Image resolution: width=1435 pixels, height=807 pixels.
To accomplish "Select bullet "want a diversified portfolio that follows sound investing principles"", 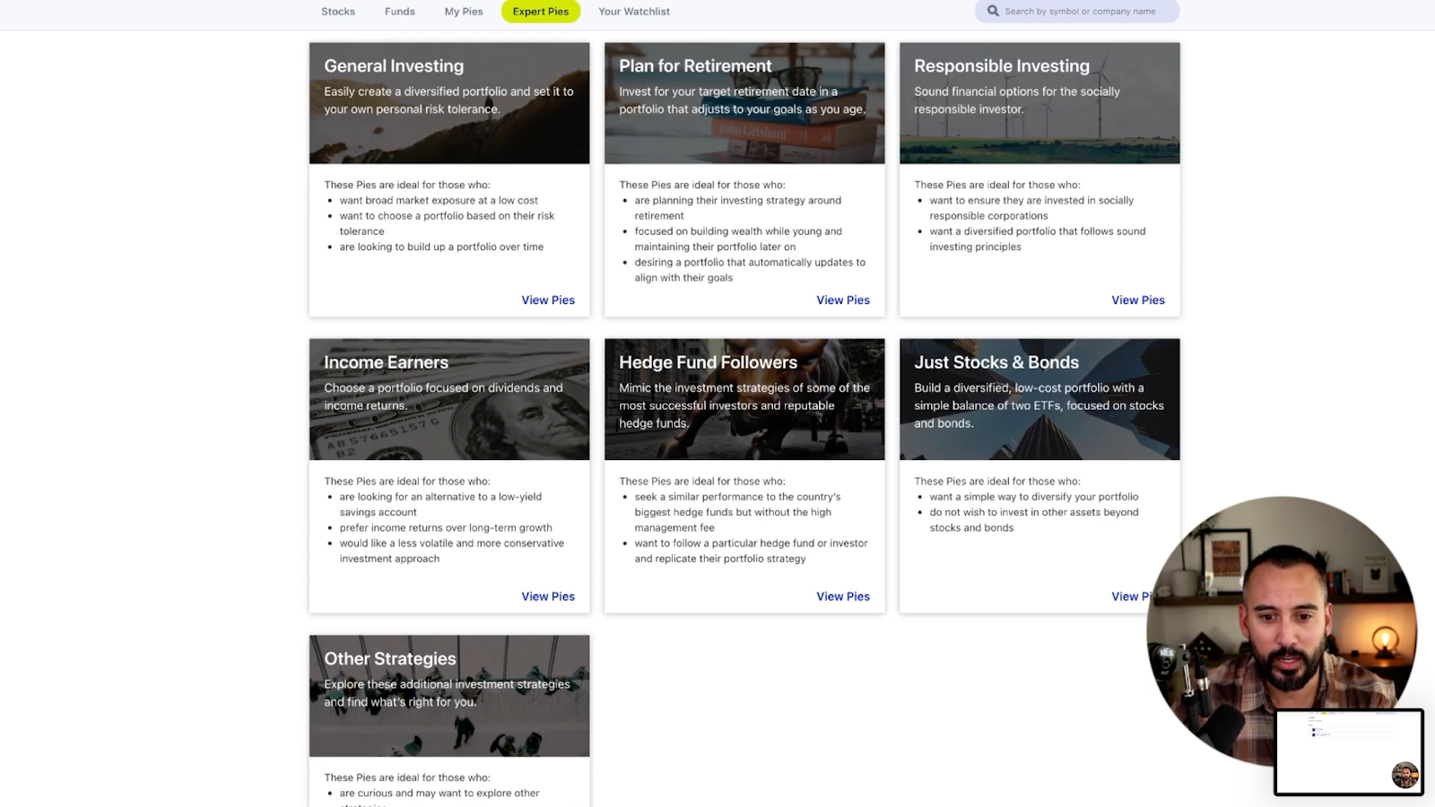I will tap(1038, 239).
